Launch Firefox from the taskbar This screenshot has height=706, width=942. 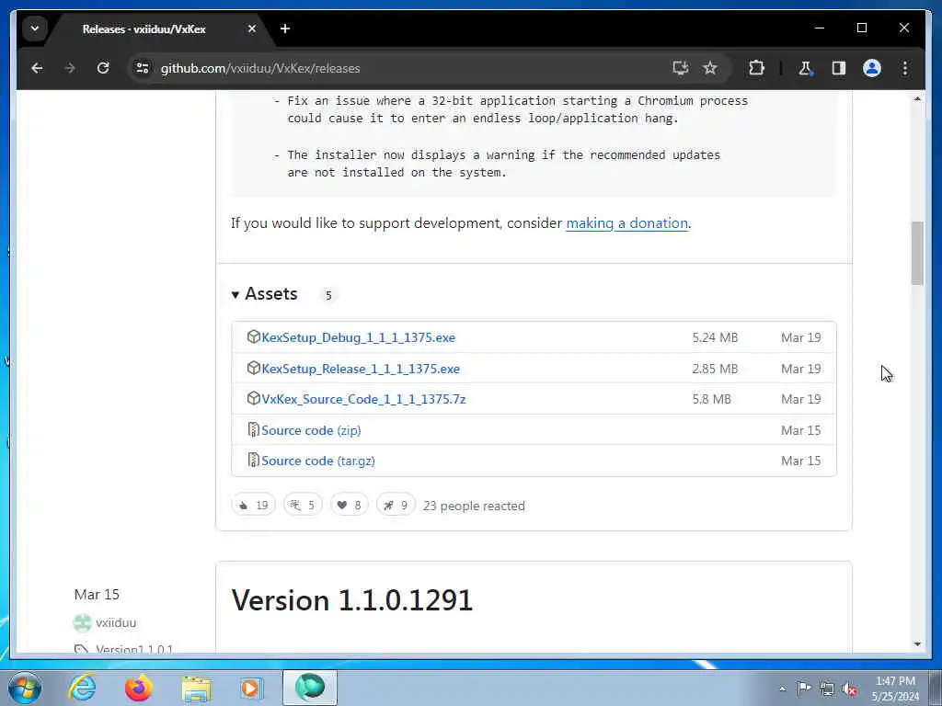(x=139, y=688)
